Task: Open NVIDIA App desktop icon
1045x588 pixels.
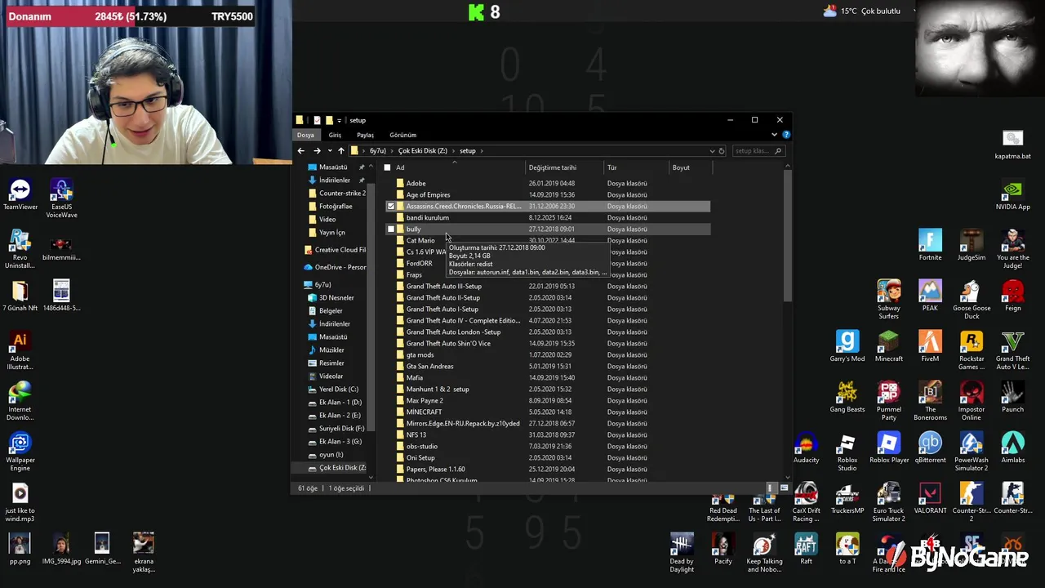Action: (x=1012, y=194)
